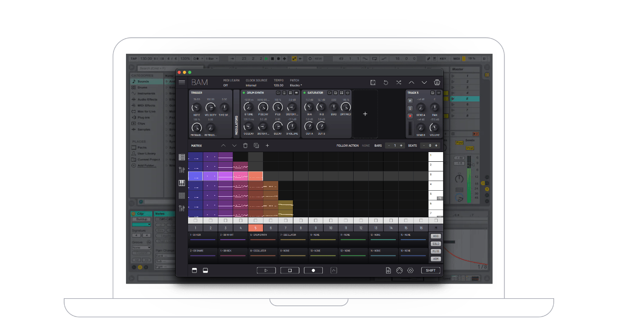
Task: Toggle the Saturator enable LED
Action: (x=304, y=93)
